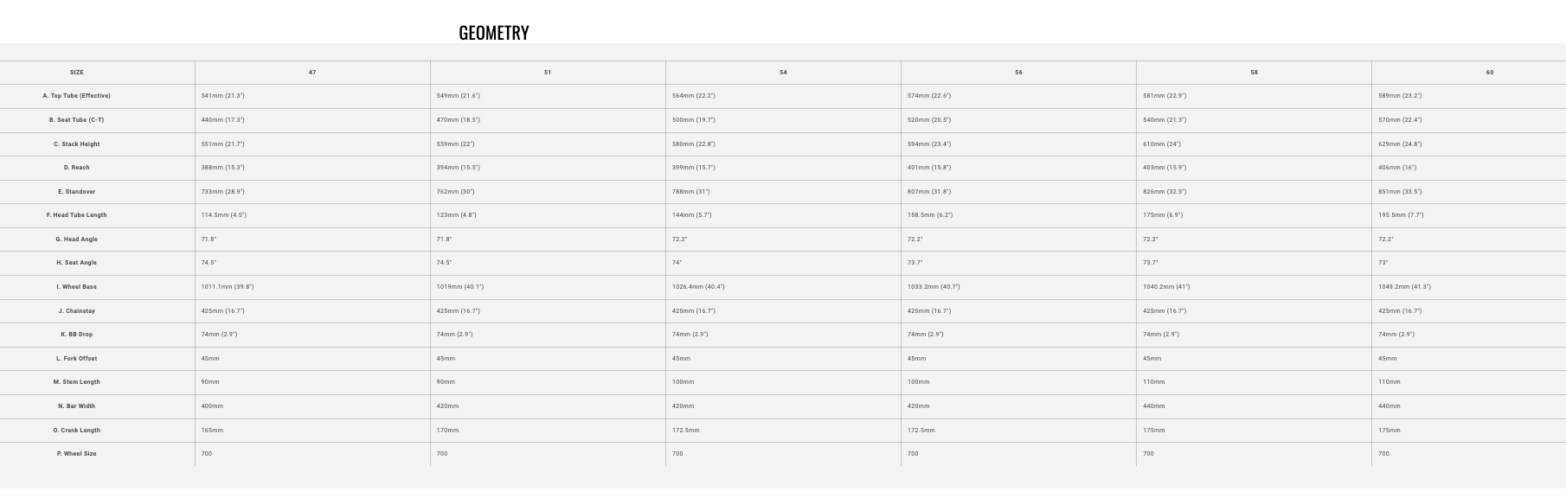Click the SIZE column header
This screenshot has height=498, width=1566.
77,73
